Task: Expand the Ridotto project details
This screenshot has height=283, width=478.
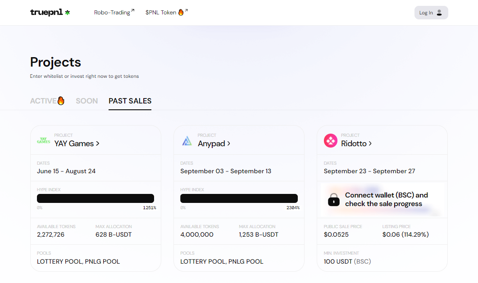Action: click(356, 144)
